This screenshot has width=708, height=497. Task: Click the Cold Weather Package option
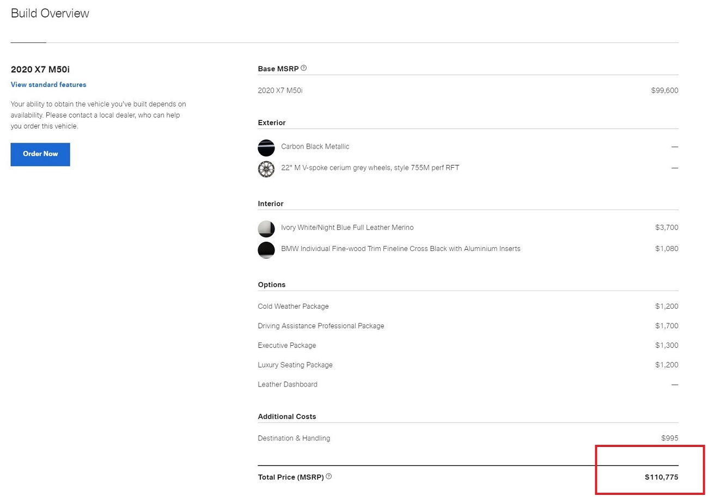[293, 306]
